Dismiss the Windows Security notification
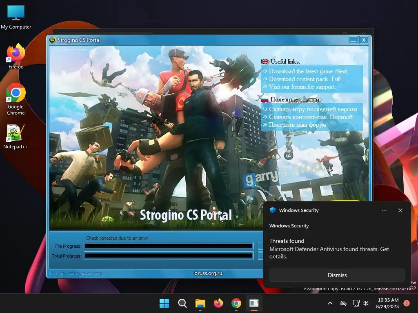The height and width of the screenshot is (313, 418). click(x=337, y=275)
